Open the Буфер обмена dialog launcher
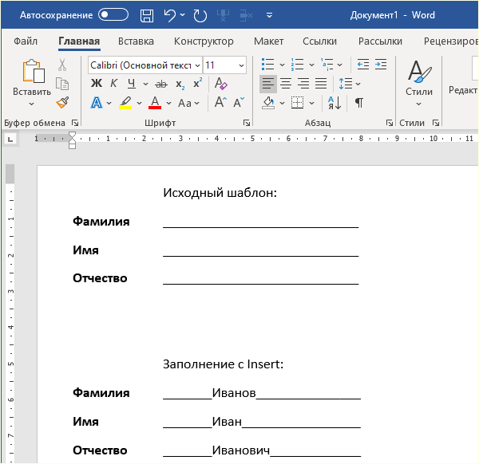 75,123
